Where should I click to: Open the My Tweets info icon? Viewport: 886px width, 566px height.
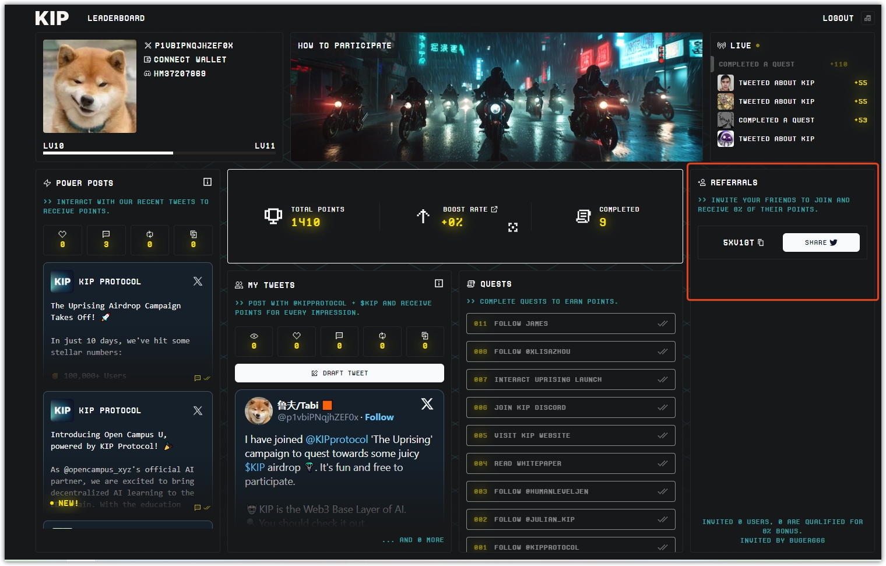point(438,283)
